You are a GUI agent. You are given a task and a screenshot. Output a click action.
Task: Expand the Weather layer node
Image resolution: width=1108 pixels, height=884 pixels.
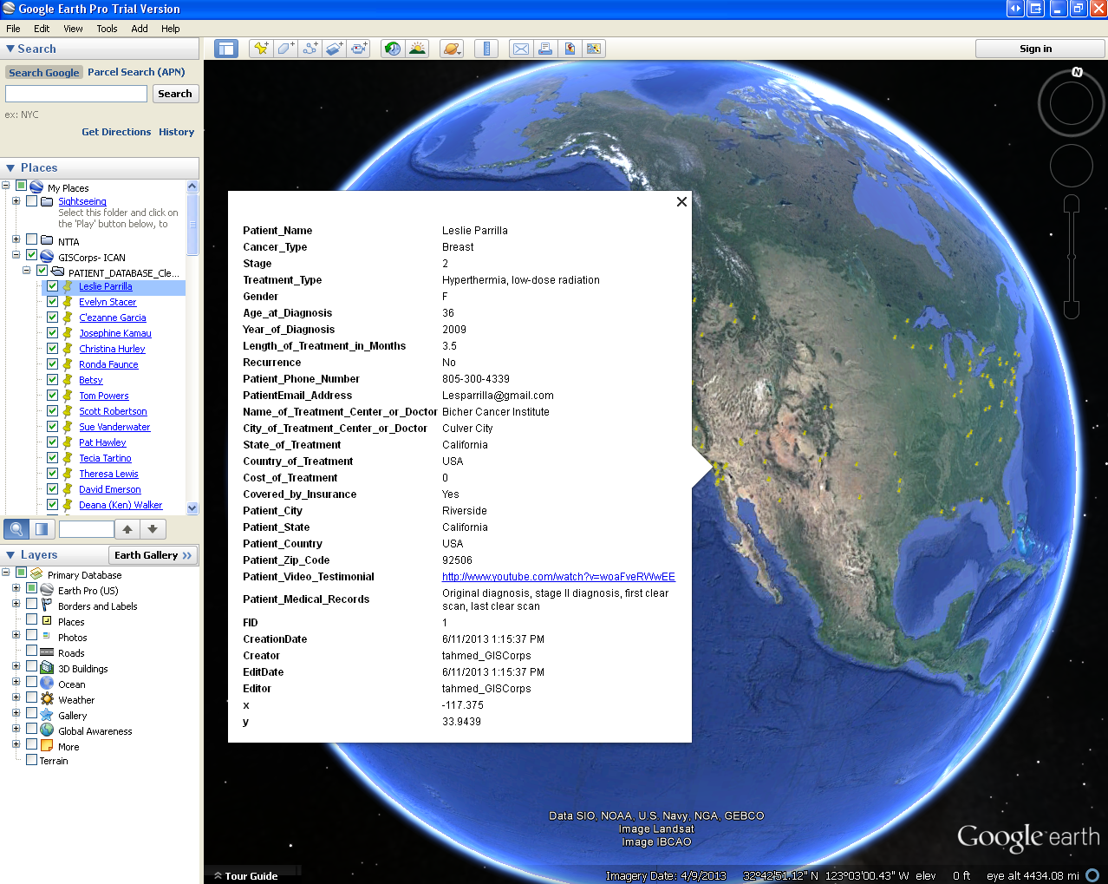(x=16, y=697)
